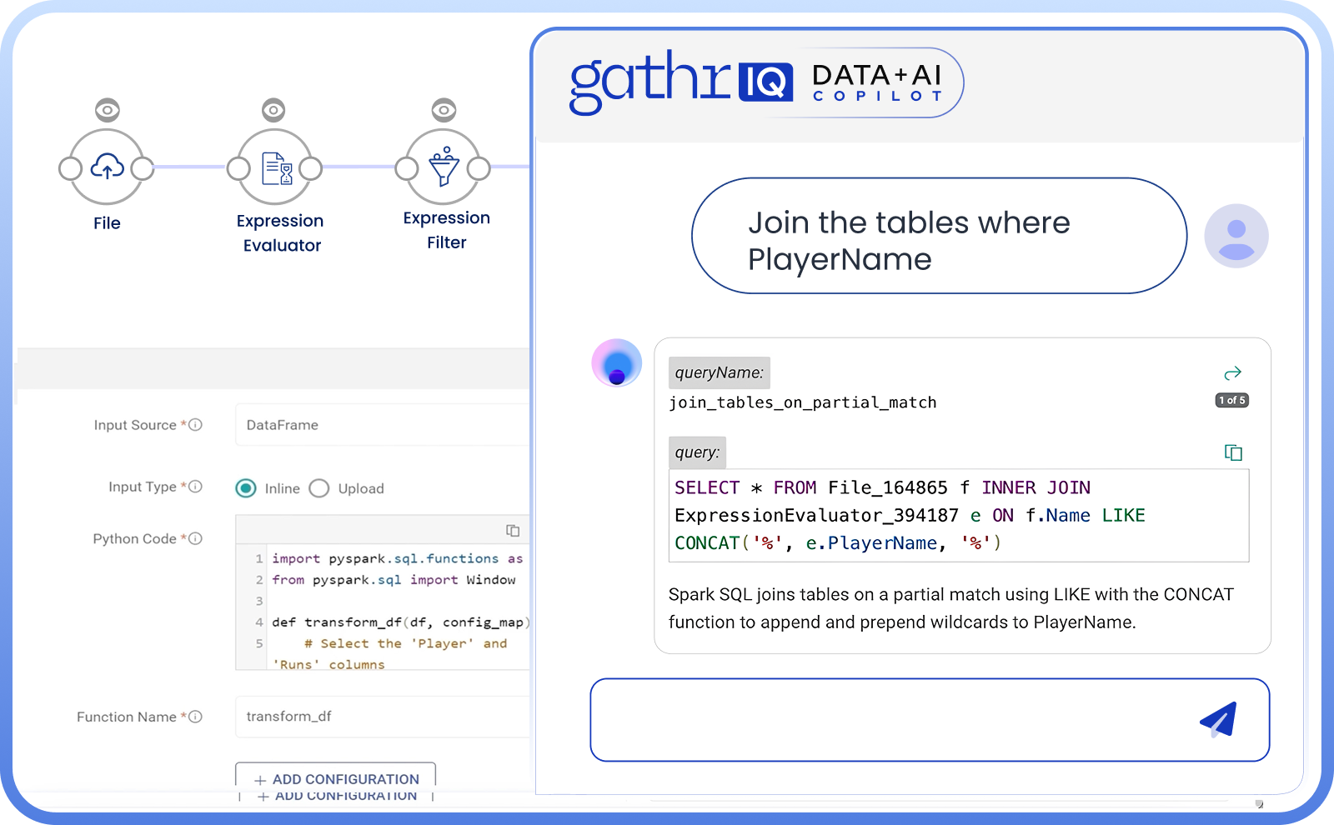Screen dimensions: 1334x825
Task: Select the Inline input type radio
Action: point(246,488)
